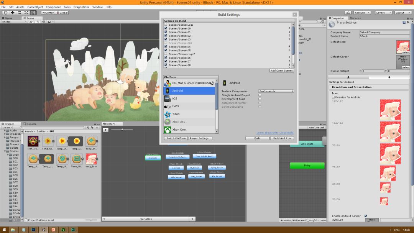The height and width of the screenshot is (233, 414).
Task: Enable the Development Build checkbox
Action: click(260, 99)
